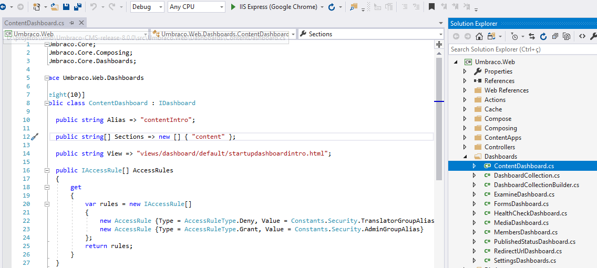Viewport: 597px width, 268px height.
Task: Collapse the Dashboards folder arrow
Action: [x=465, y=157]
